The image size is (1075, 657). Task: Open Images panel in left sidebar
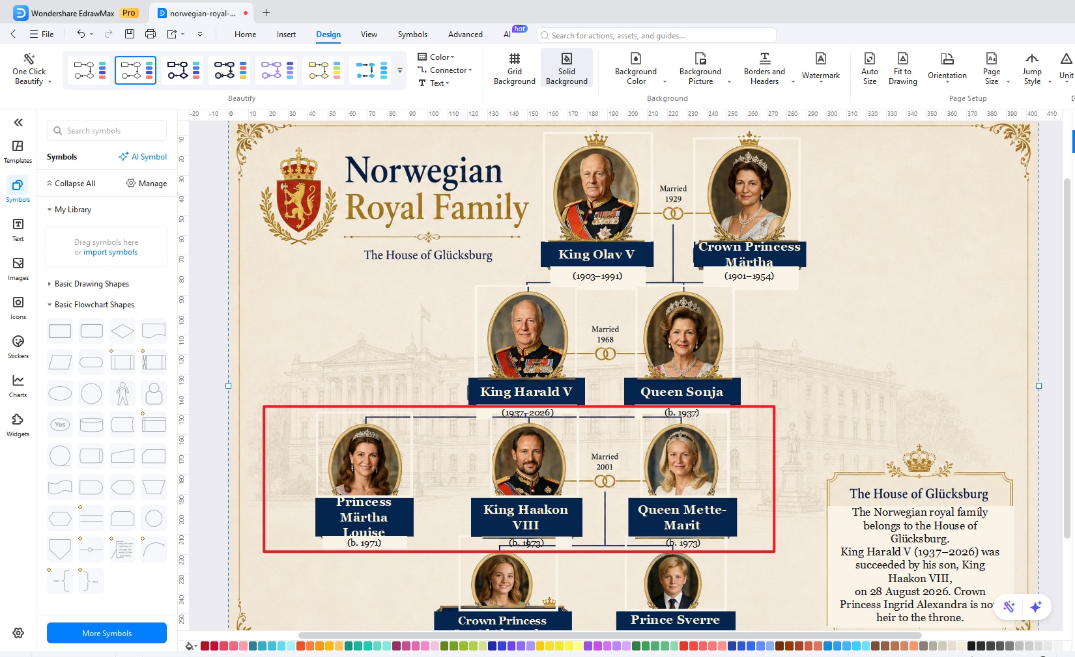(x=18, y=268)
